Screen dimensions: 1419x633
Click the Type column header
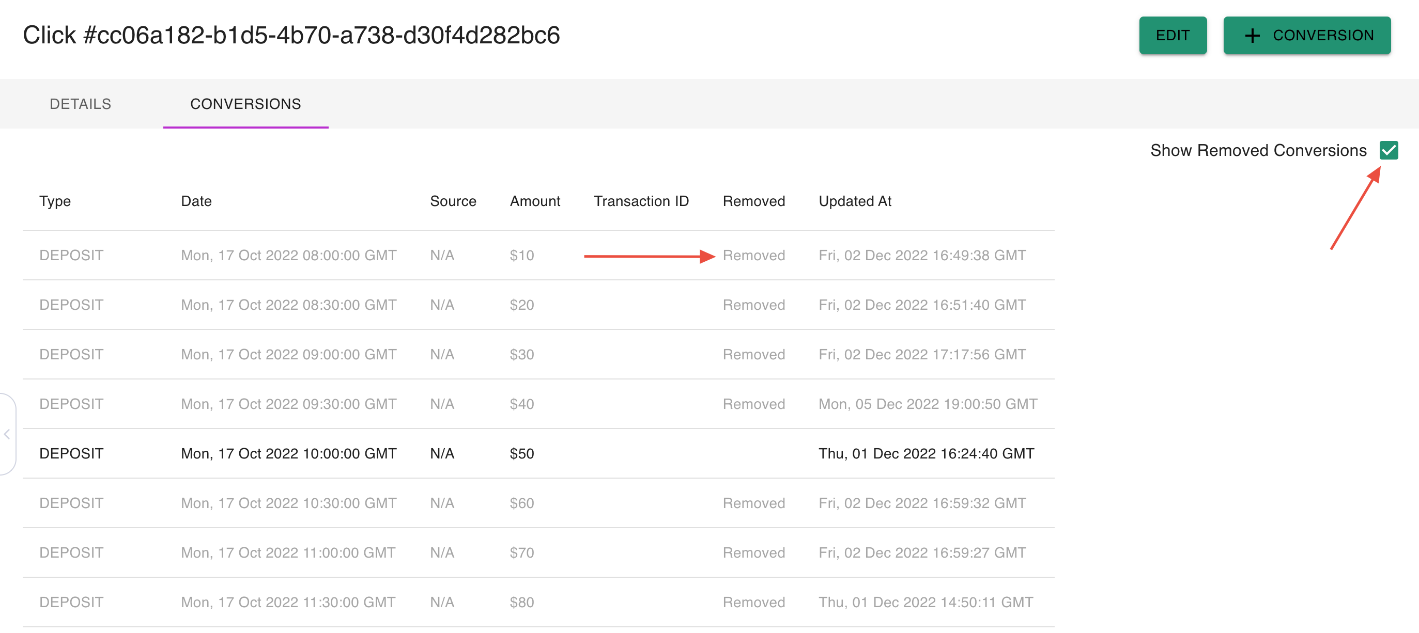(x=55, y=201)
